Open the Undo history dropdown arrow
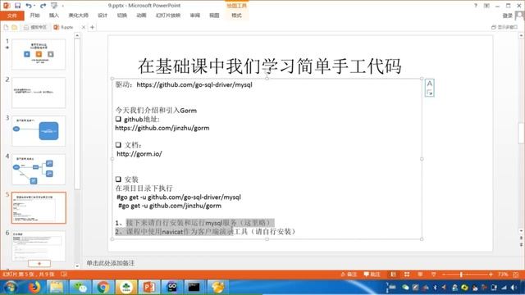This screenshot has width=525, height=295. point(34,6)
